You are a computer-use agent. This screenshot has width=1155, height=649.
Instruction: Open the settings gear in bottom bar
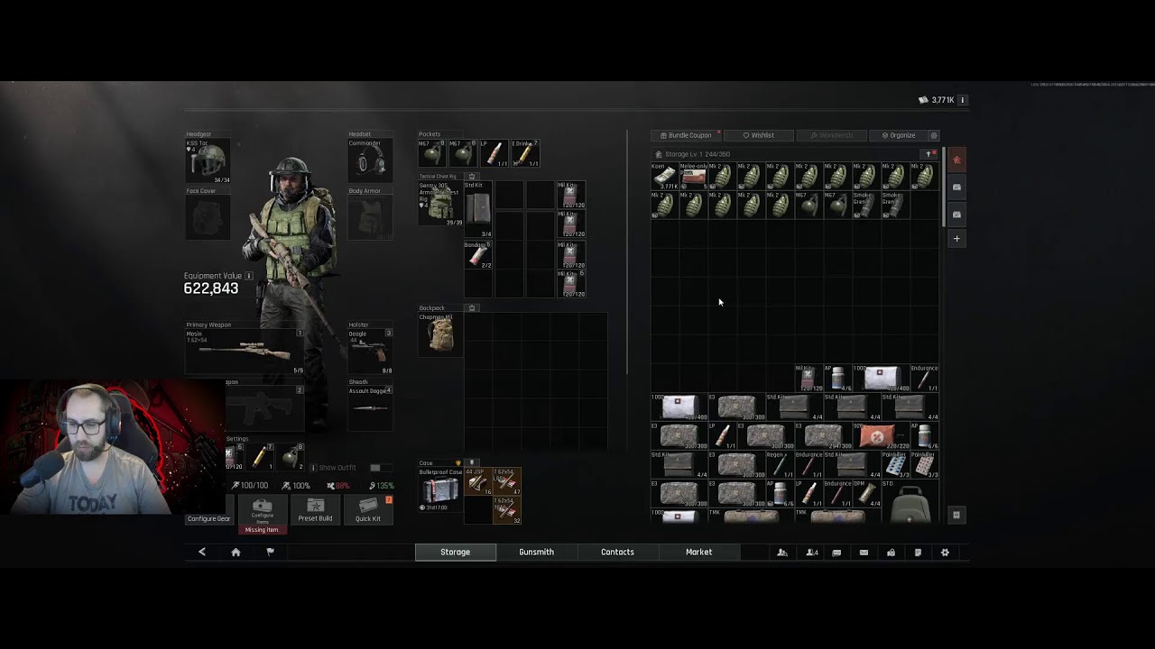pos(945,553)
